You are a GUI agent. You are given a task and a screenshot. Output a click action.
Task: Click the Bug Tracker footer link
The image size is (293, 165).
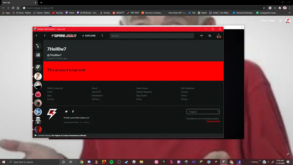coord(142,96)
